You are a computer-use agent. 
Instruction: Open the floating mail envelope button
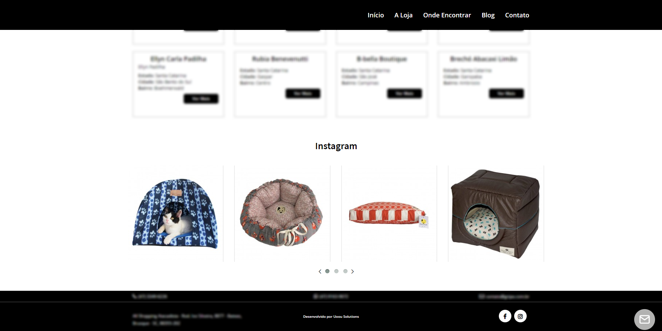coord(644,320)
